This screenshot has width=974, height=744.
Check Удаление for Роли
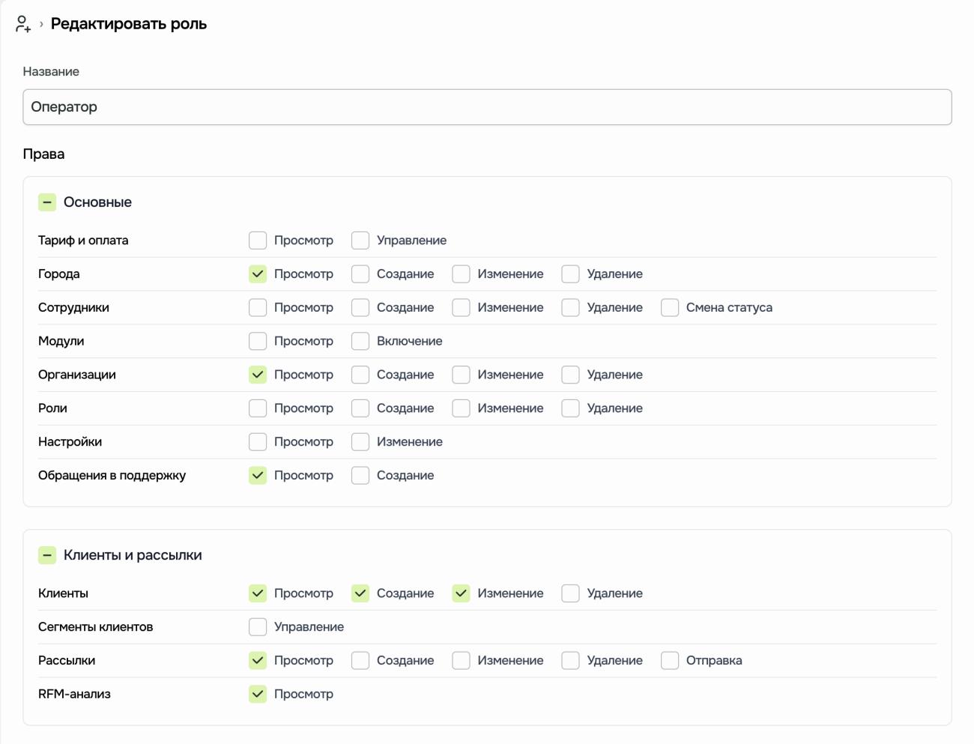570,408
